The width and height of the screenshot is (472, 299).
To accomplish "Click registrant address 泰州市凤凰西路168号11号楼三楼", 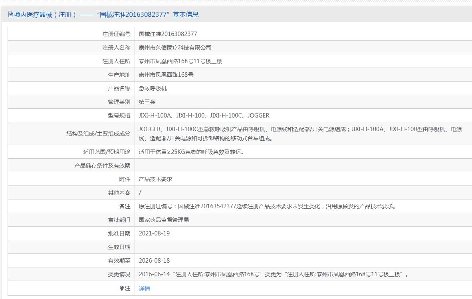I will (180, 61).
